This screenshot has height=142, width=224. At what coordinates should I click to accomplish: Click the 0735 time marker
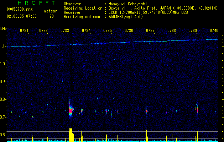(x=108, y=30)
